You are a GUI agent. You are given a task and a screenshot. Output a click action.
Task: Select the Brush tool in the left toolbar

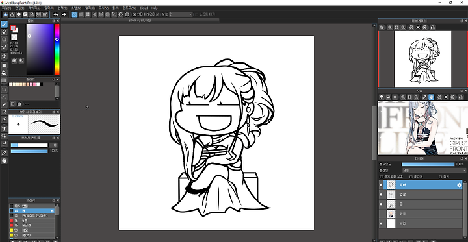[4, 25]
